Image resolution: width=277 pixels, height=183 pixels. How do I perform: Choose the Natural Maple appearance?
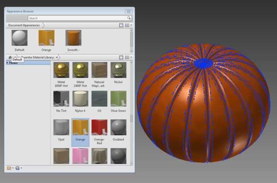point(99,70)
